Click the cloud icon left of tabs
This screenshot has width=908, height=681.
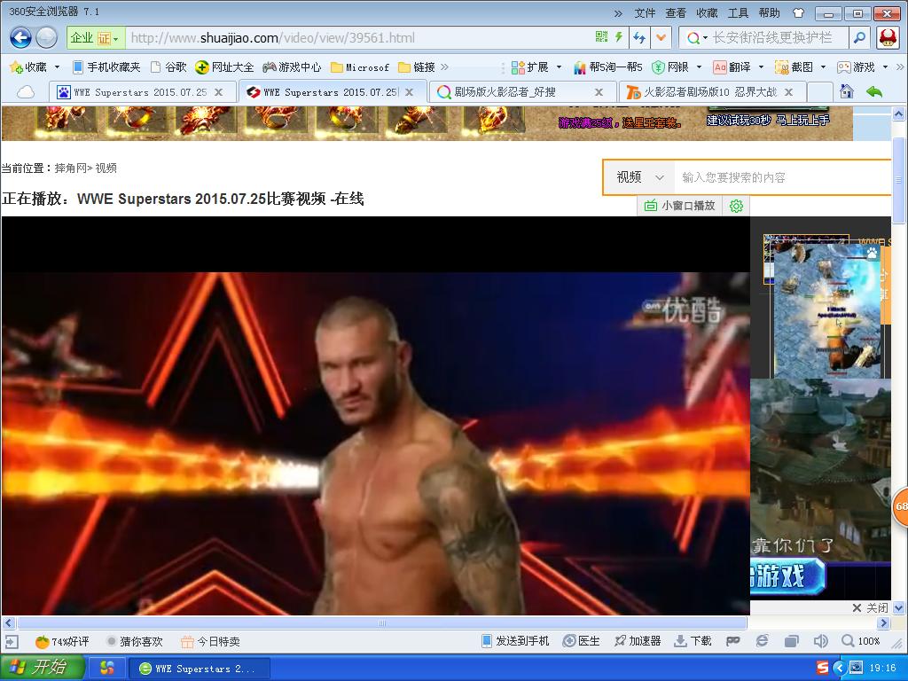pyautogui.click(x=26, y=92)
